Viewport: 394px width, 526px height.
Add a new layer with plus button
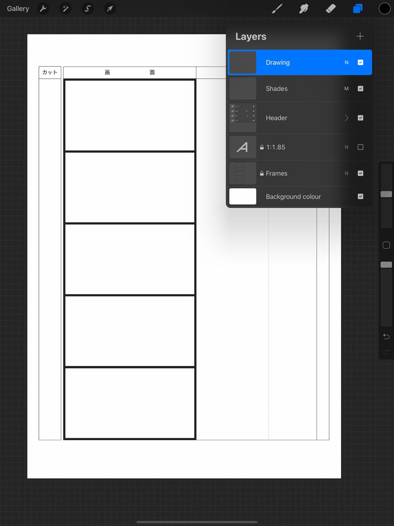[x=360, y=36]
